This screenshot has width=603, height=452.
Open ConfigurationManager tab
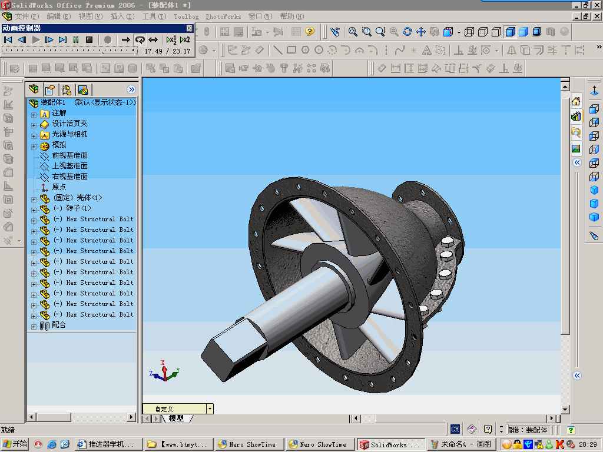(x=66, y=90)
